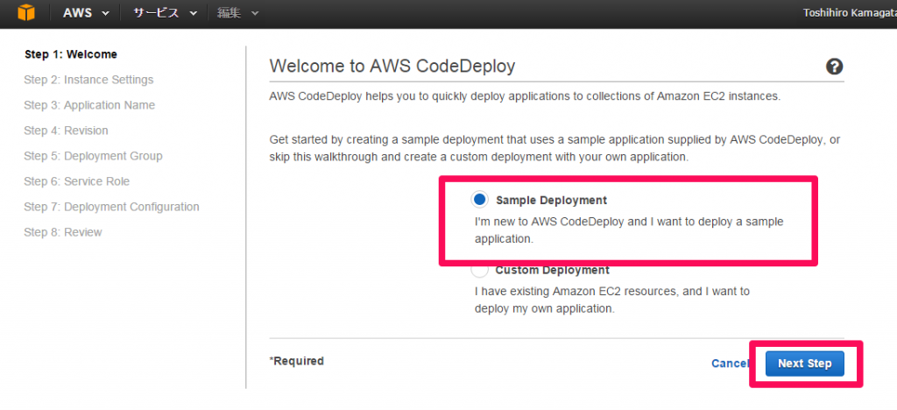The image size is (897, 410).
Task: Go to Step 2: Instance Settings
Action: (x=88, y=80)
